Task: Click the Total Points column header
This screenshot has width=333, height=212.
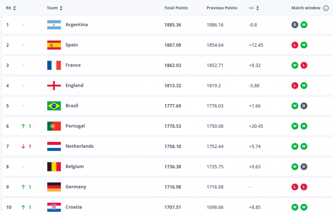Action: [x=176, y=8]
